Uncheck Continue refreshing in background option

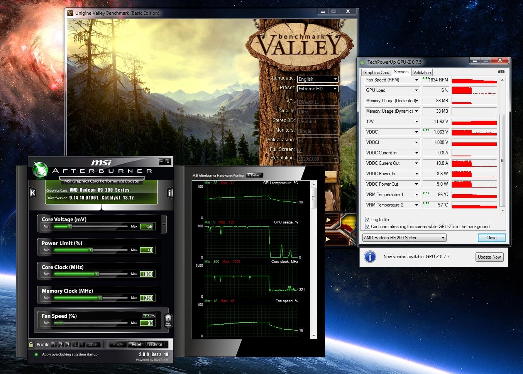coord(367,227)
